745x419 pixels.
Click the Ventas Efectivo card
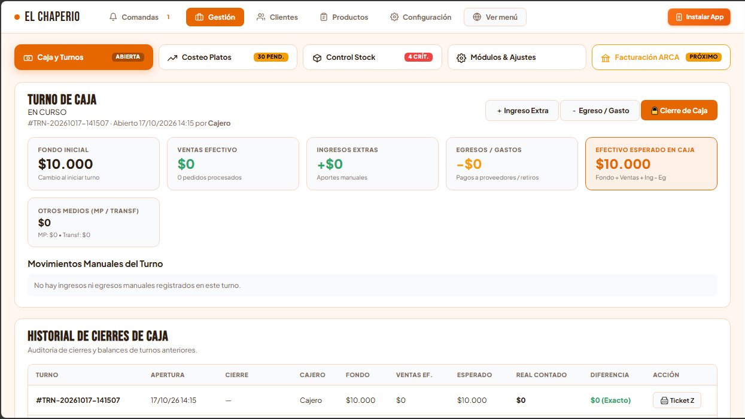[233, 164]
